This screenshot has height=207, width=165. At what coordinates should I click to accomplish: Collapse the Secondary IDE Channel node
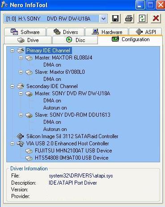tap(13, 86)
